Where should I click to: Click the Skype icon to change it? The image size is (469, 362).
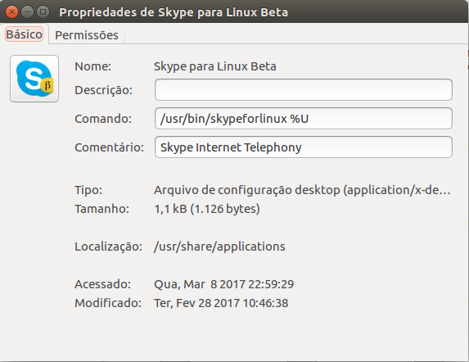34,79
